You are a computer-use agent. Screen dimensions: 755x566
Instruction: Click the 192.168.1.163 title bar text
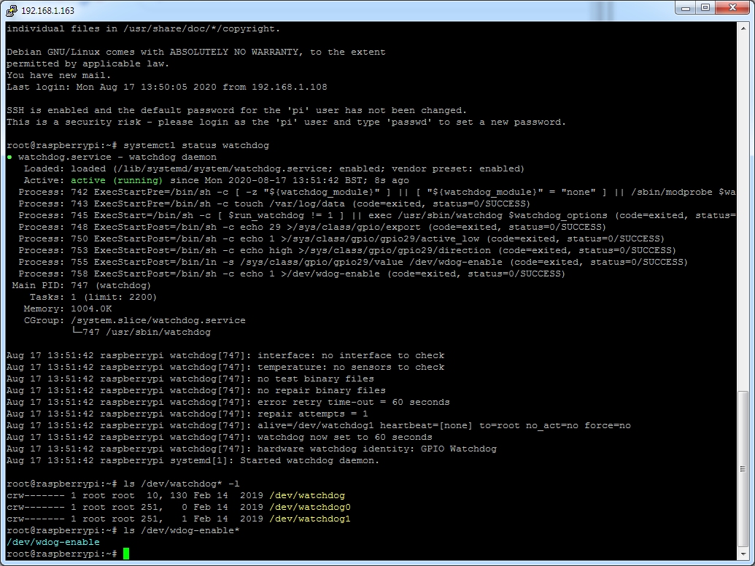[x=47, y=10]
